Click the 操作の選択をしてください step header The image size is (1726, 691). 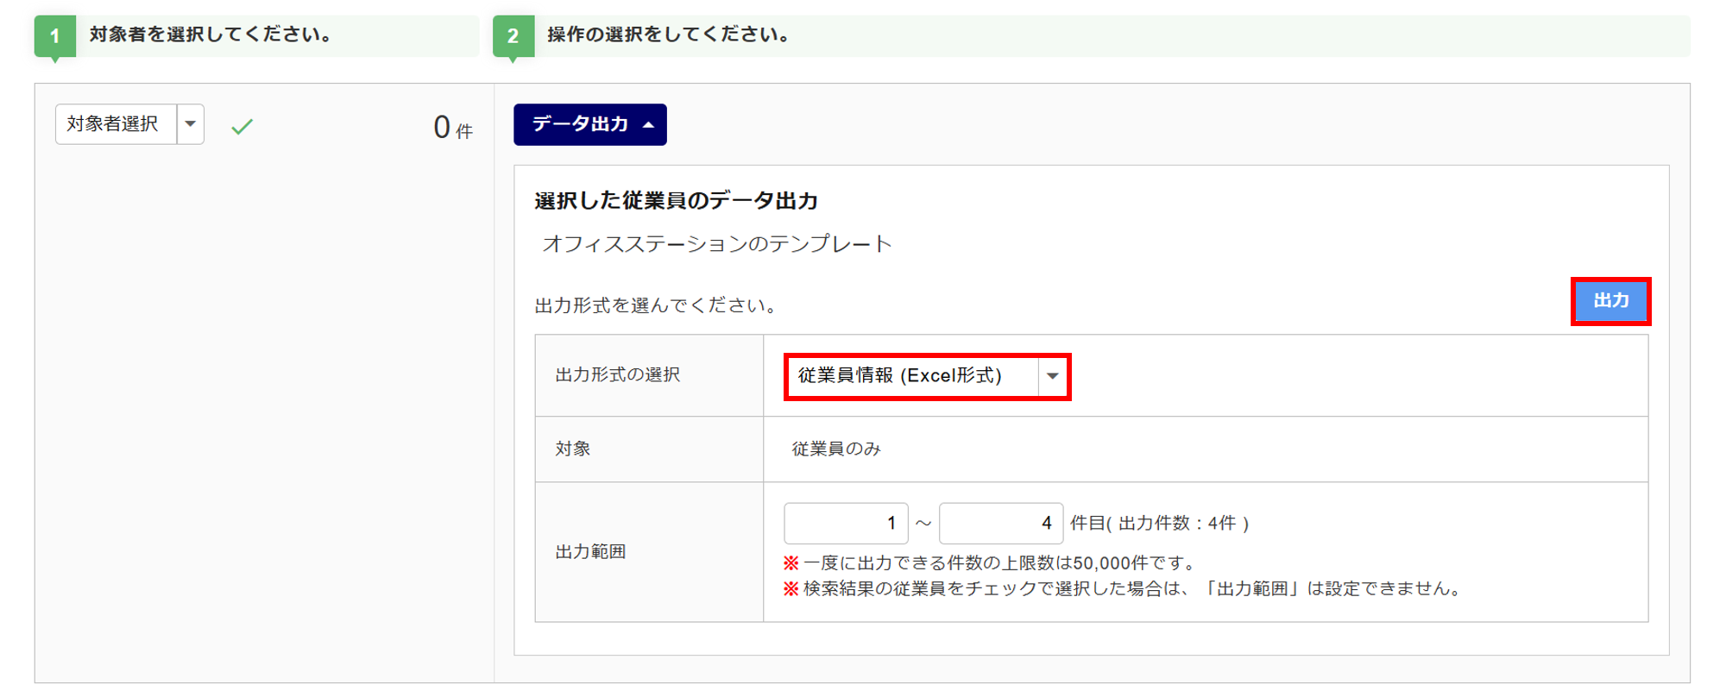click(669, 35)
